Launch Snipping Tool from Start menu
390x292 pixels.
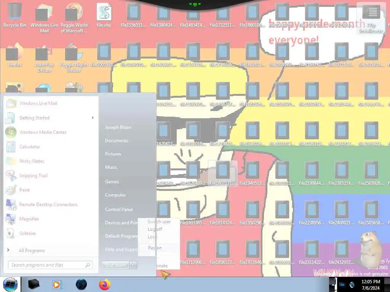(51, 176)
